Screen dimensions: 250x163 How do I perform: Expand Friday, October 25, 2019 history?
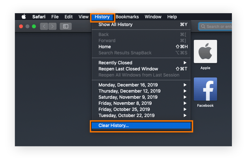tap(141, 109)
